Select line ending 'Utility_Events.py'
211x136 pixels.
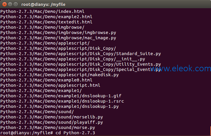[x=80, y=64]
